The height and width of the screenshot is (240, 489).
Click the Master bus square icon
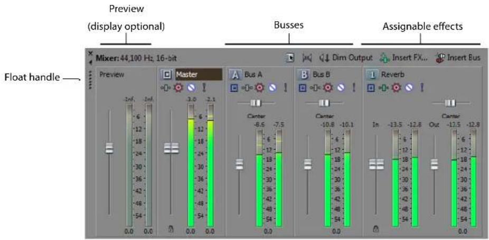(168, 75)
